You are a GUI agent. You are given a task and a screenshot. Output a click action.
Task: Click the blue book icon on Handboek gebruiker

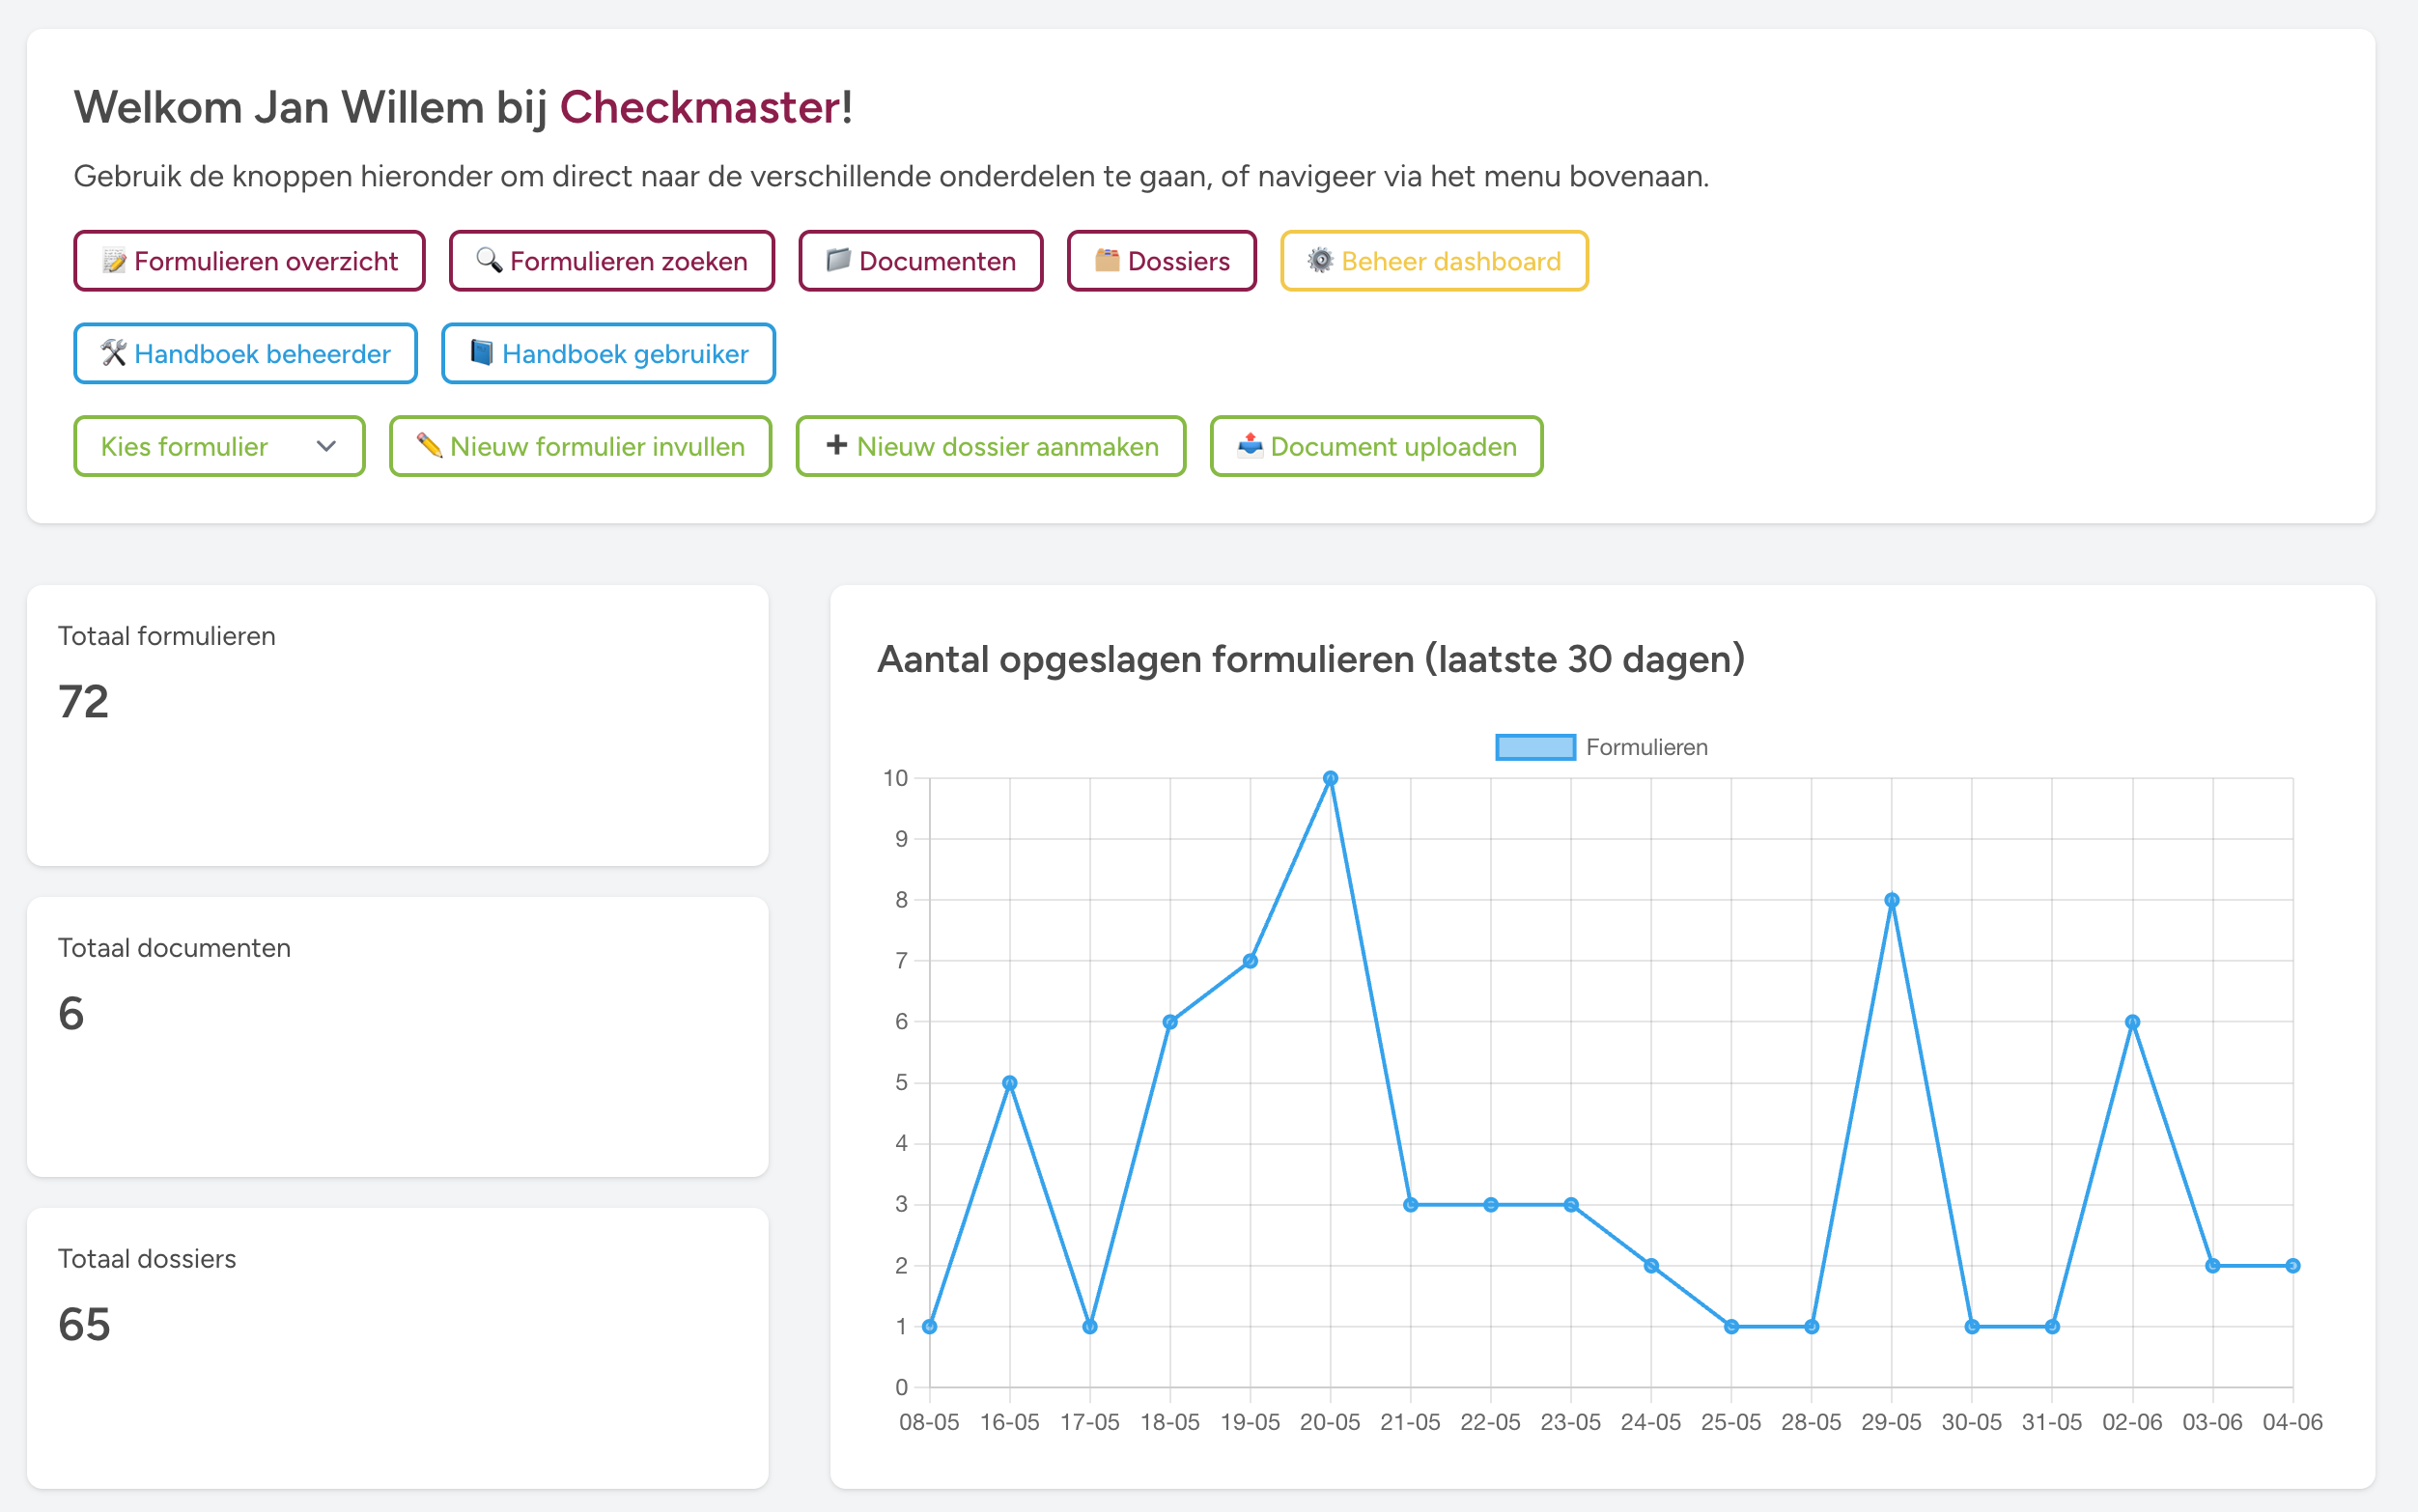[481, 353]
